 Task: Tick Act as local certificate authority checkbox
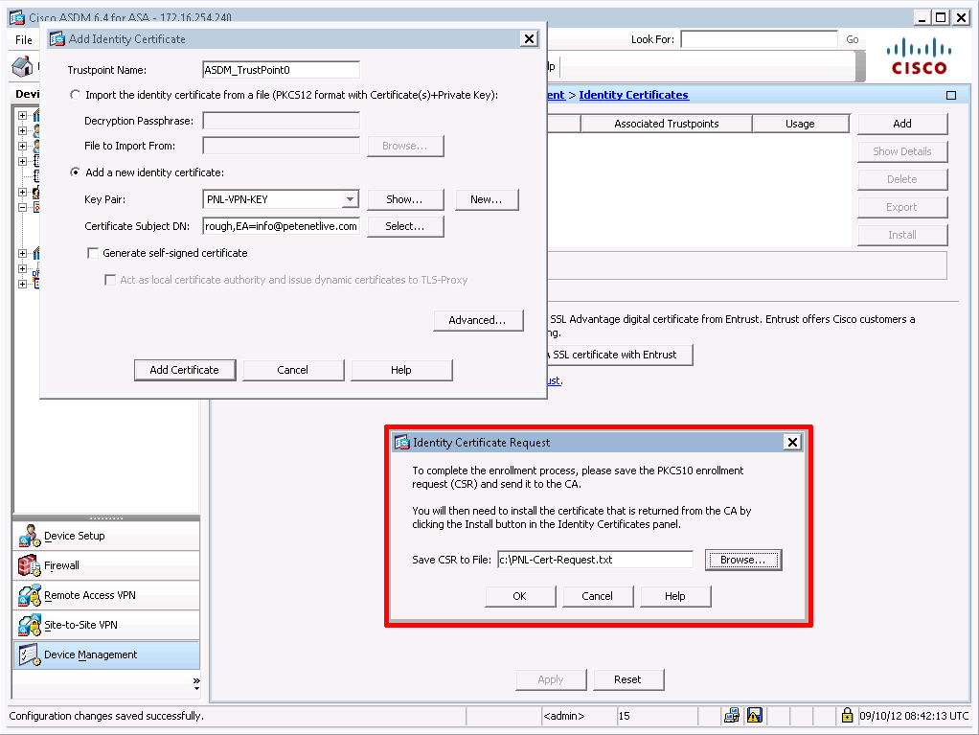pos(110,280)
